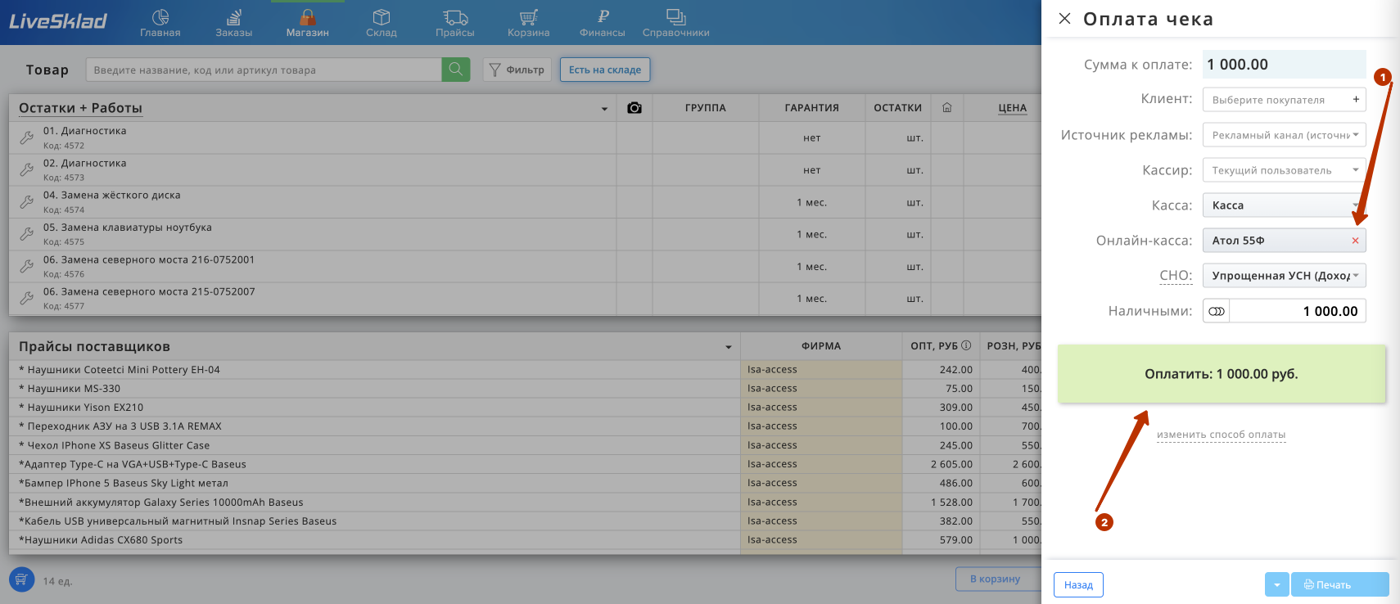Open the Финансы section
The width and height of the screenshot is (1400, 604).
pyautogui.click(x=603, y=23)
